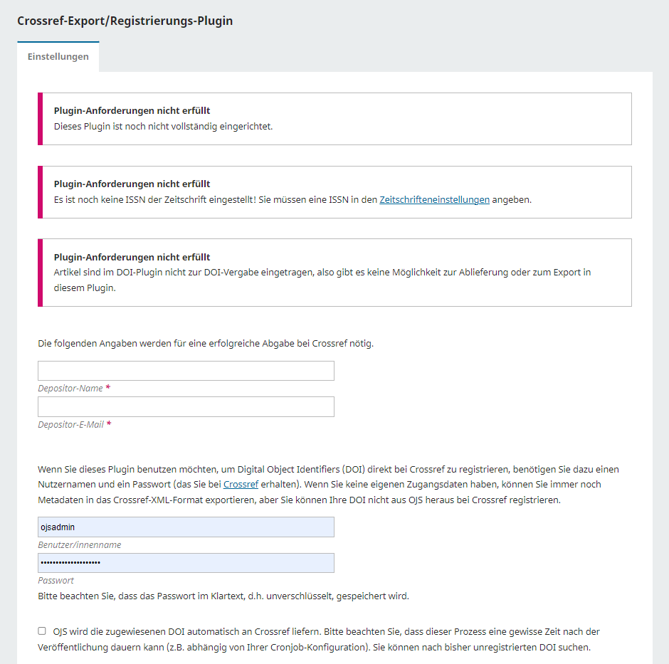
Task: Click the Klartext password storage notice
Action: point(223,596)
